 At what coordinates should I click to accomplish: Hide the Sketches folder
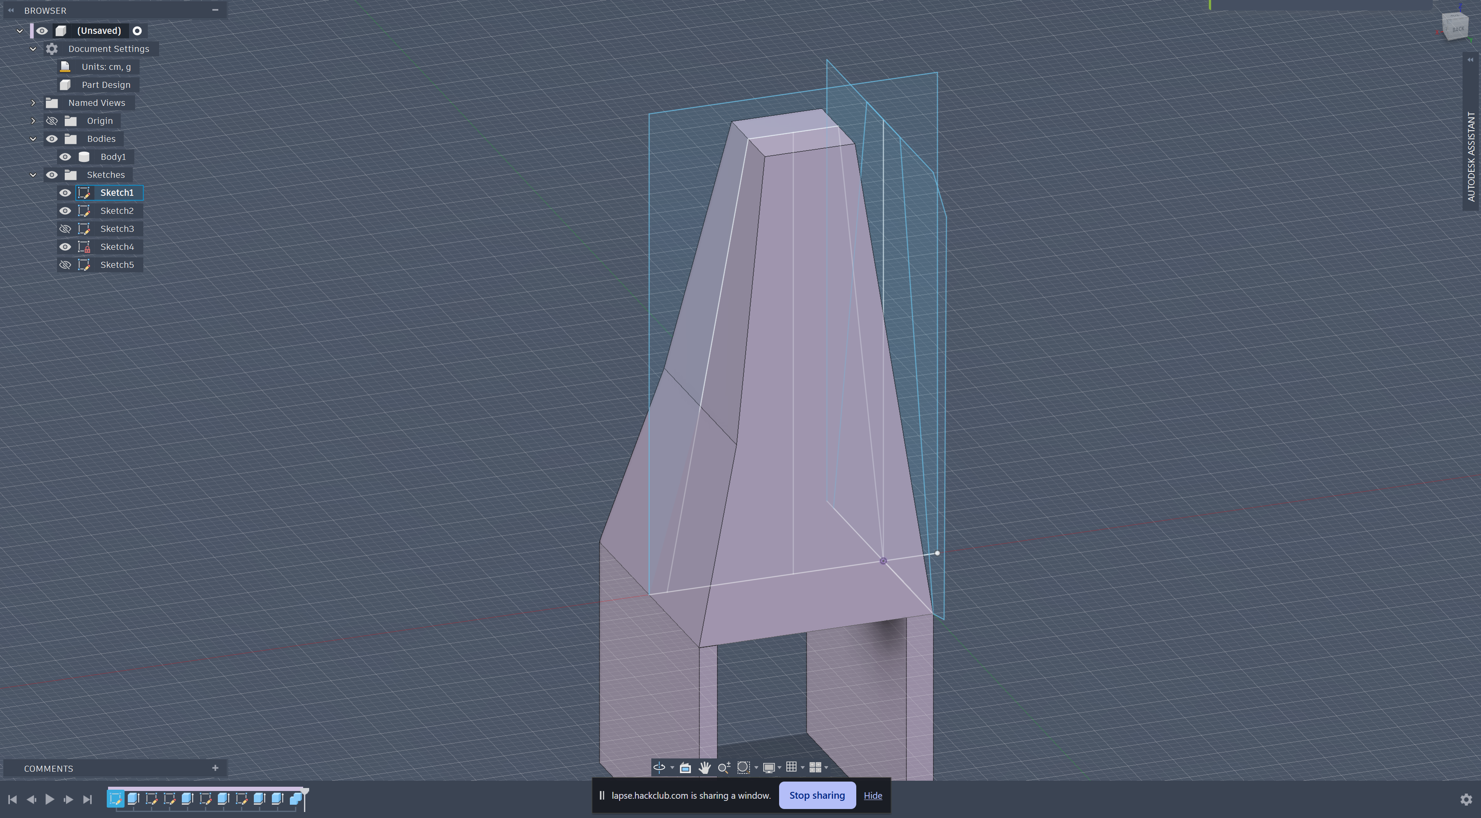[x=52, y=175]
